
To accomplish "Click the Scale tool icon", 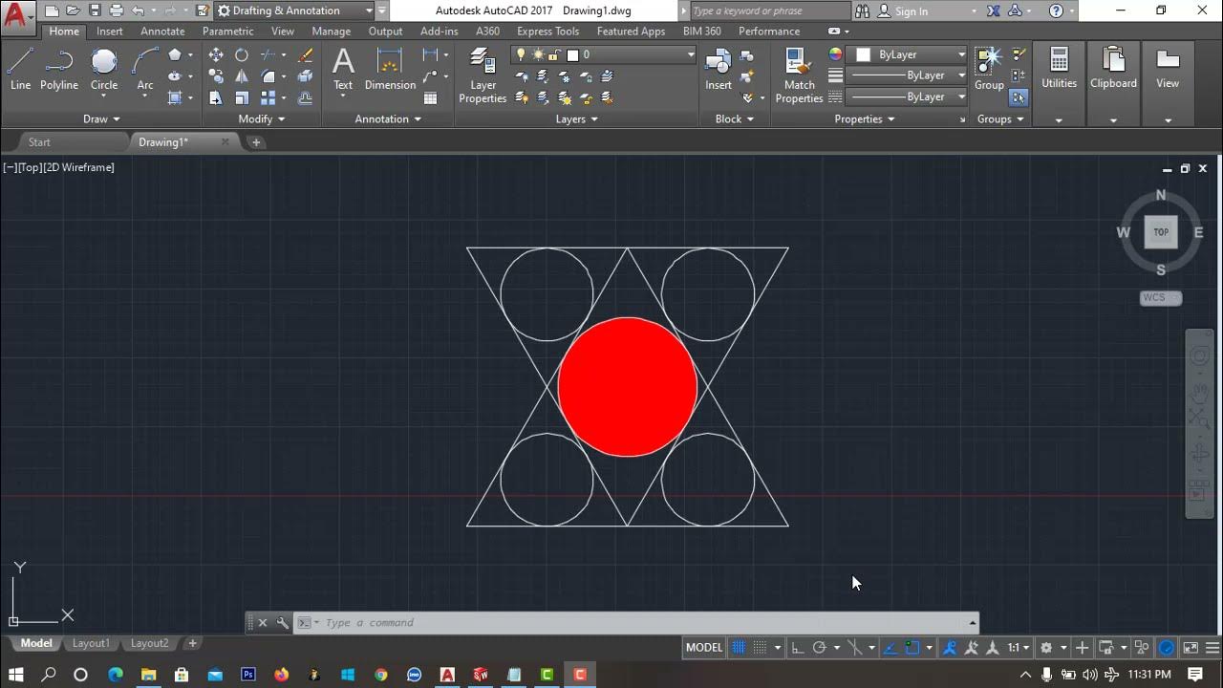I will coord(242,97).
